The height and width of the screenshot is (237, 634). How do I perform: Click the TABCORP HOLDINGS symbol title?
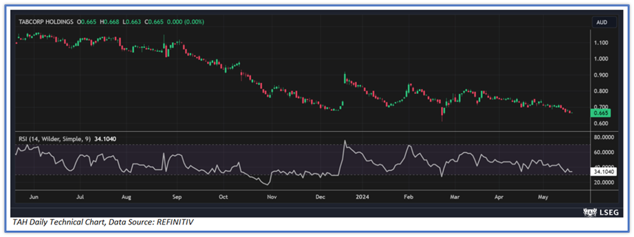46,22
